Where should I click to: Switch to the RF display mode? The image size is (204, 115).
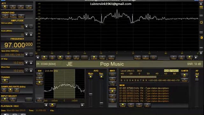tap(52, 58)
